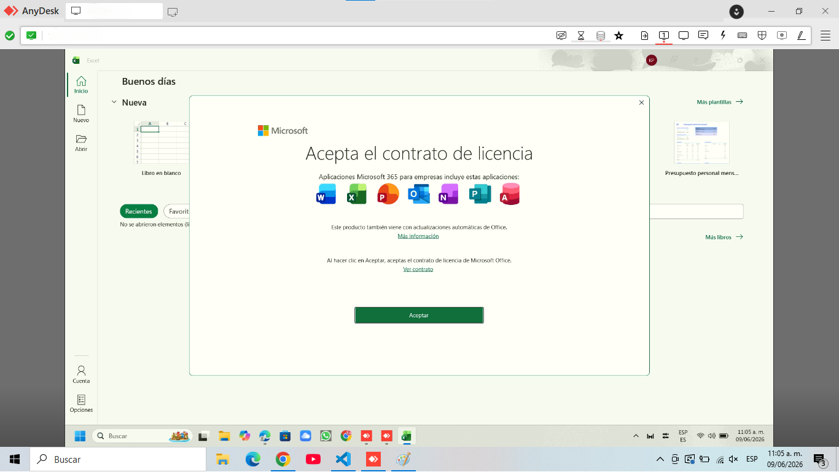
Task: Open Microsoft Store on remote taskbar
Action: 285,436
